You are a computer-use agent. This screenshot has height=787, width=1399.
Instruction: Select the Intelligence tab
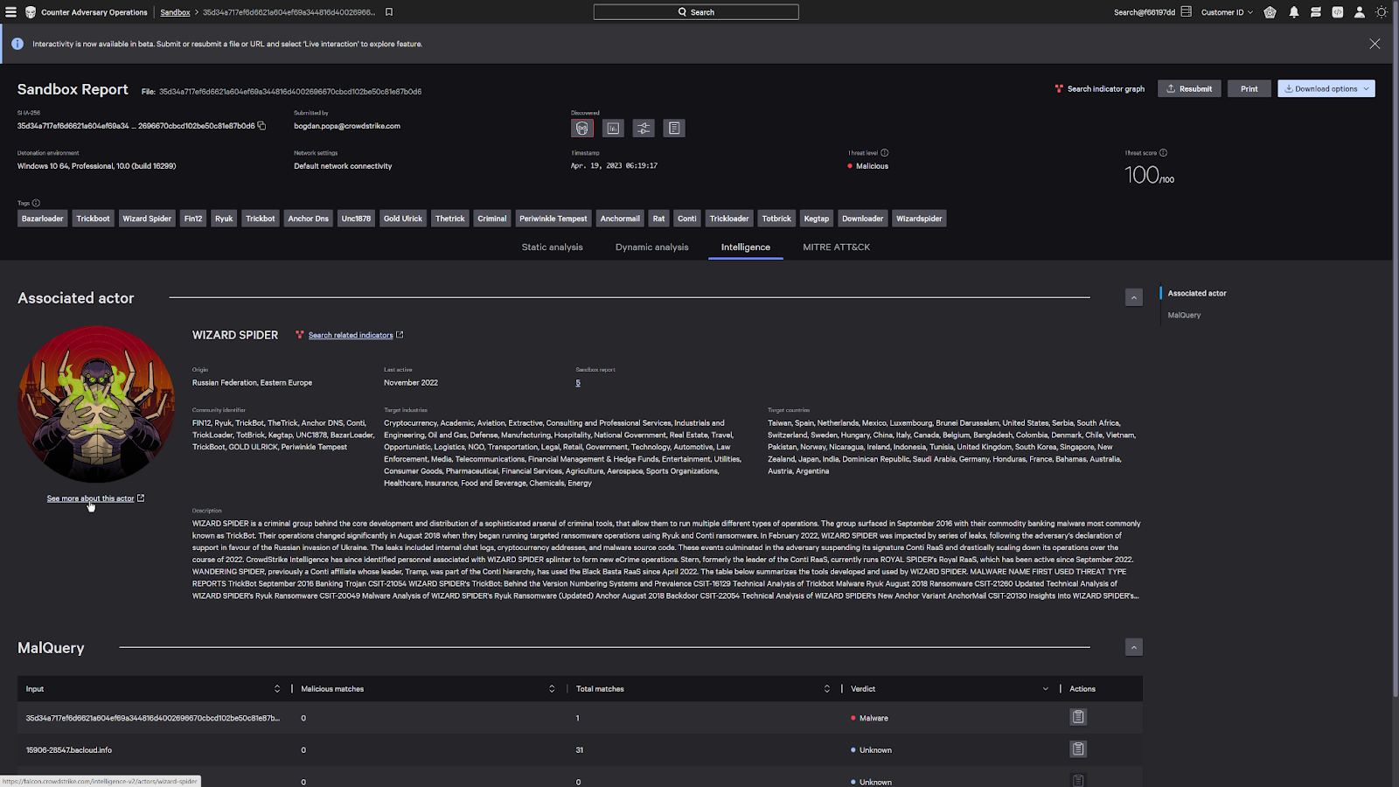point(746,247)
